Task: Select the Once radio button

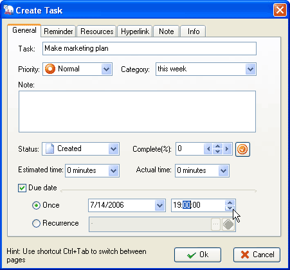Action: [x=36, y=205]
